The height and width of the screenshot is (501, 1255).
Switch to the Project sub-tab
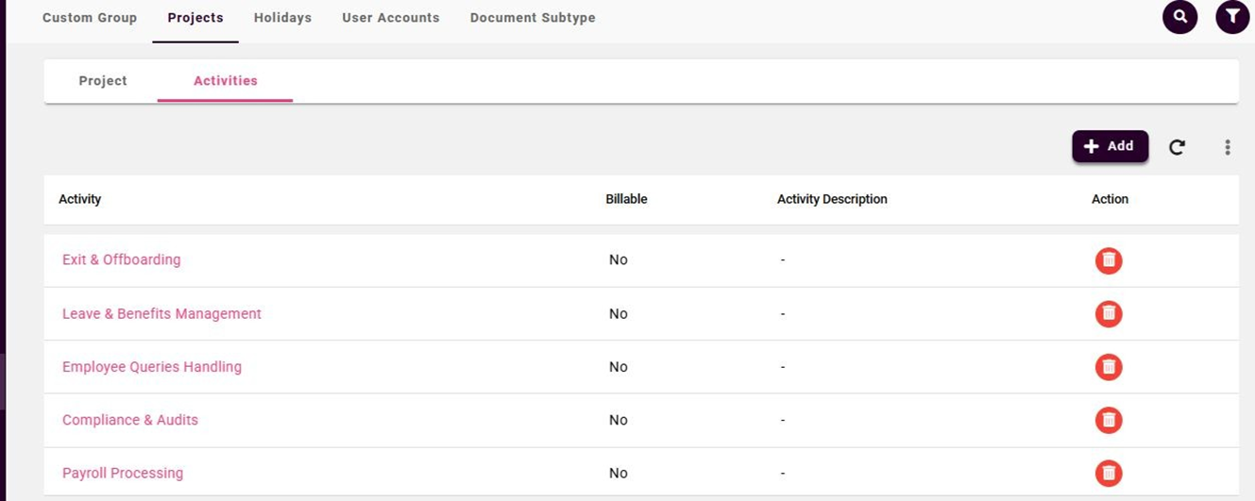coord(103,81)
